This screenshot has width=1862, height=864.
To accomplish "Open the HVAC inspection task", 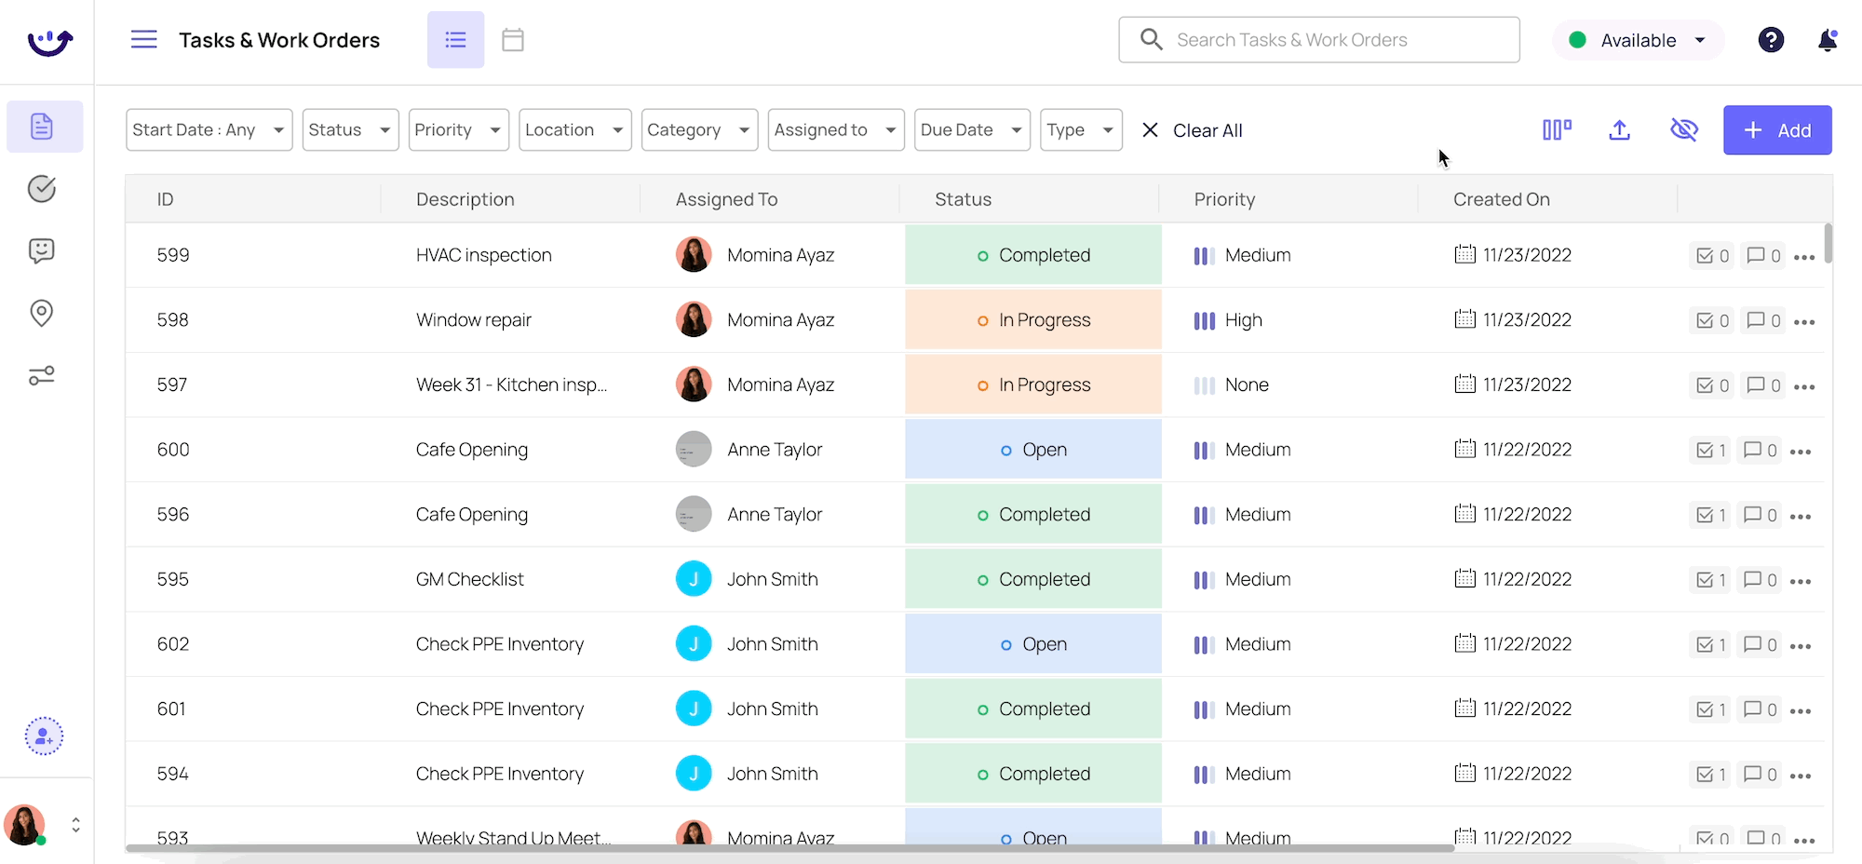I will click(x=484, y=255).
